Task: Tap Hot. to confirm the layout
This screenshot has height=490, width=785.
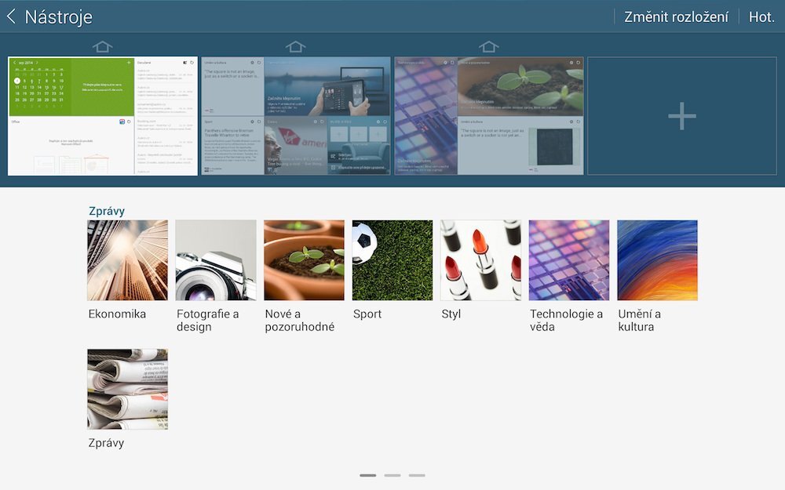Action: (x=761, y=16)
